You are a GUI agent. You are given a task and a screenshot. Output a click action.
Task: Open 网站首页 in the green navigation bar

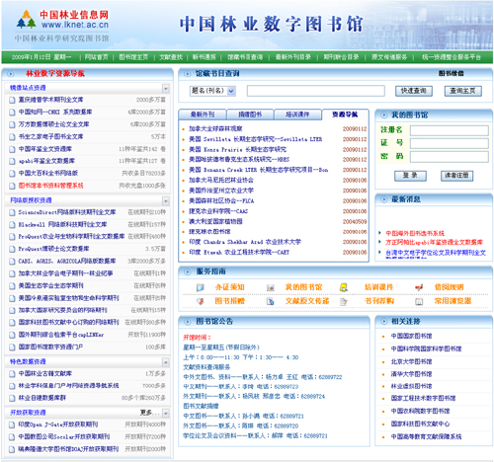(97, 57)
